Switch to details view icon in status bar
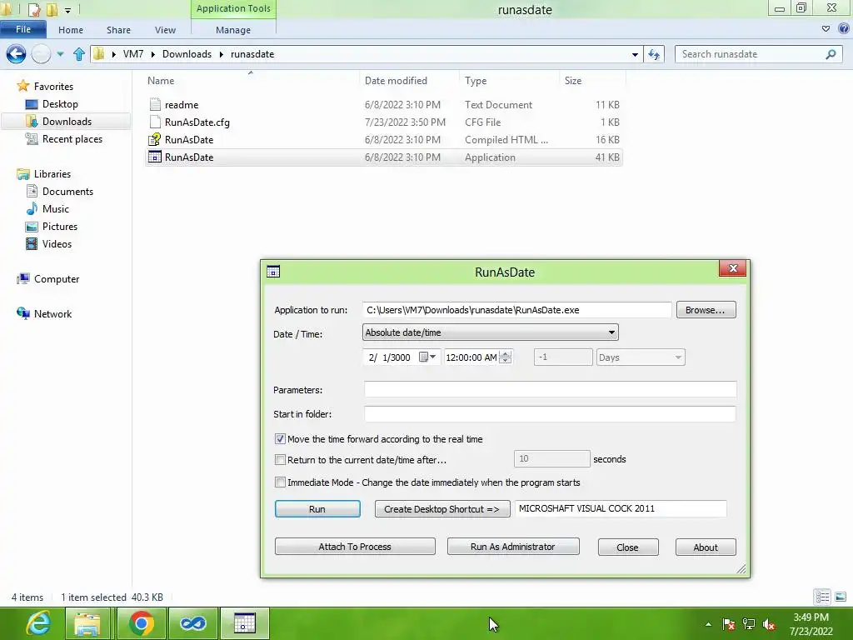Screen dimensions: 853x640 coord(822,597)
